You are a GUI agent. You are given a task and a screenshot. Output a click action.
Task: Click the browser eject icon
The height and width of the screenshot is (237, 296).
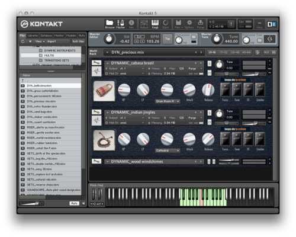point(30,41)
